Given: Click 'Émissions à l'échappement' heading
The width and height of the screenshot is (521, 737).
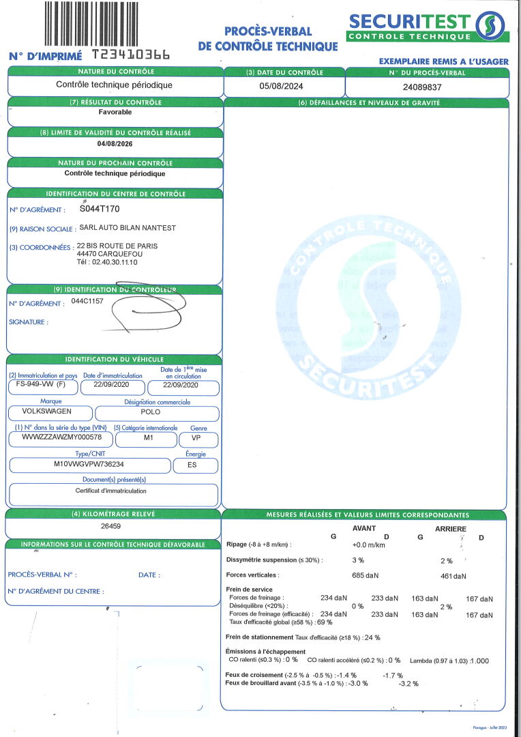Looking at the screenshot, I should pyautogui.click(x=265, y=652).
